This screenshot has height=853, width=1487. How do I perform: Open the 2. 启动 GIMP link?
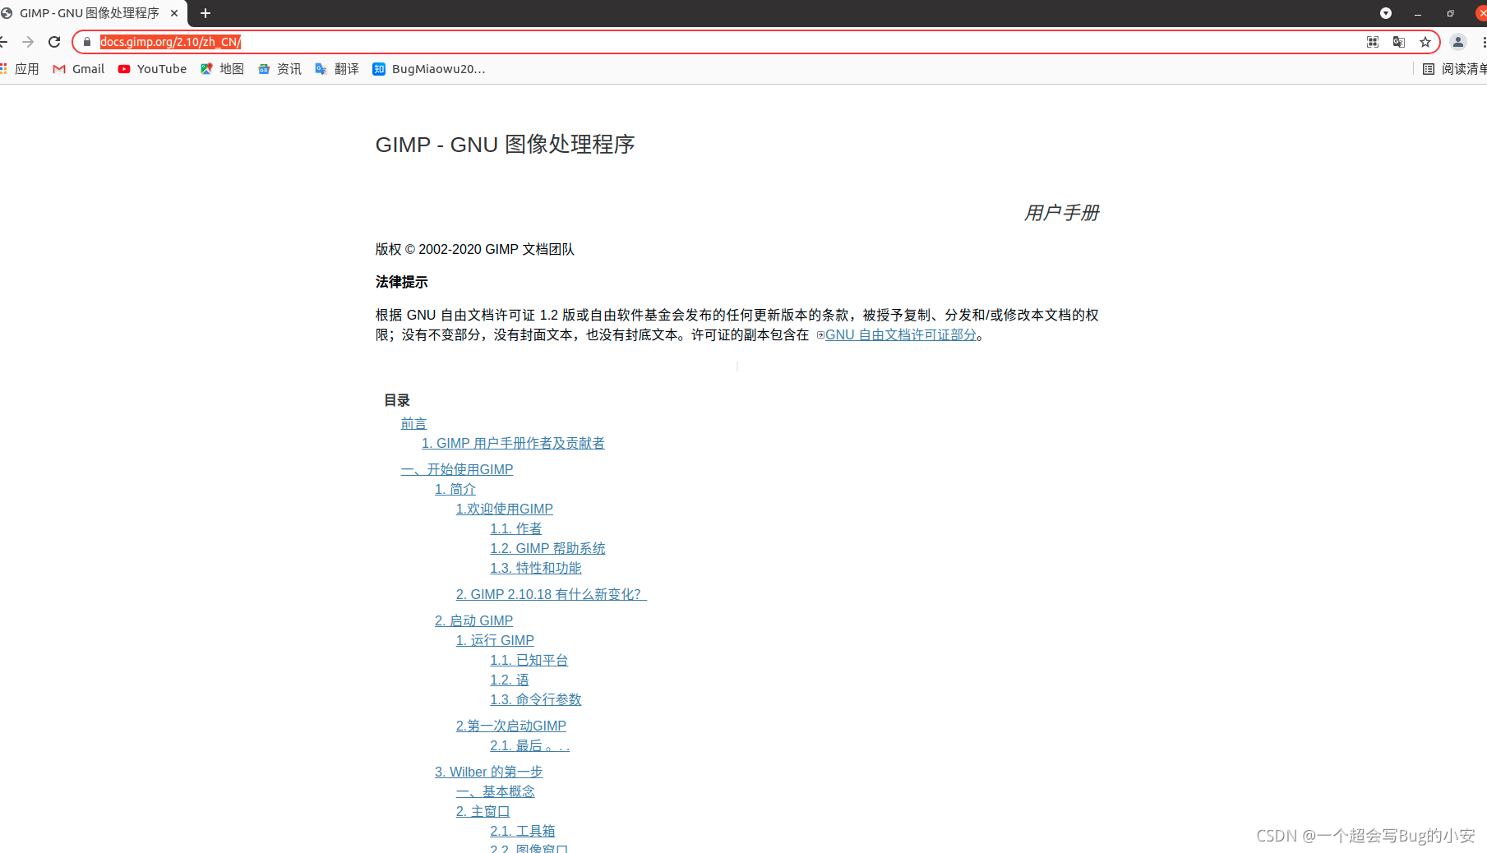[x=474, y=621]
